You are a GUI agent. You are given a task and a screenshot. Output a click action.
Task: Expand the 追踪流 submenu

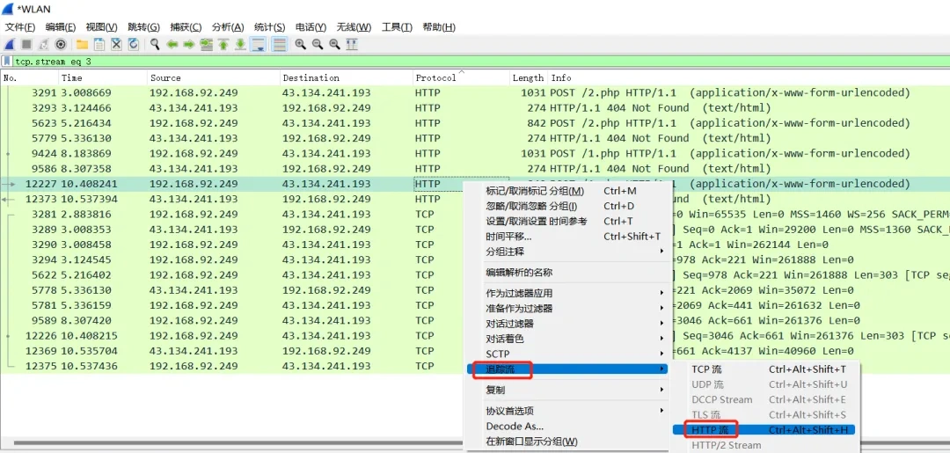pos(567,369)
